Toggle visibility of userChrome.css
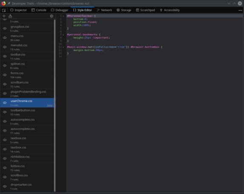This screenshot has width=244, height=194. pos(5,103)
